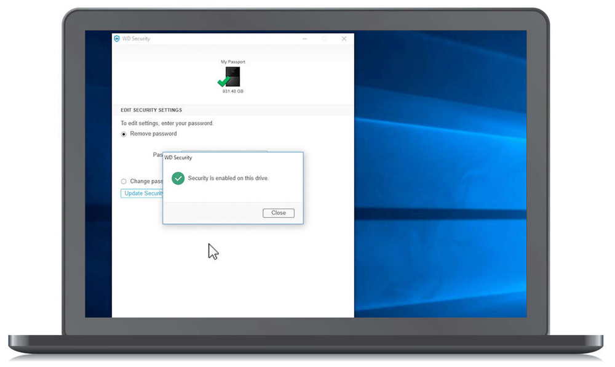Click the WD Security title text in main window
615x367 pixels.
(136, 38)
